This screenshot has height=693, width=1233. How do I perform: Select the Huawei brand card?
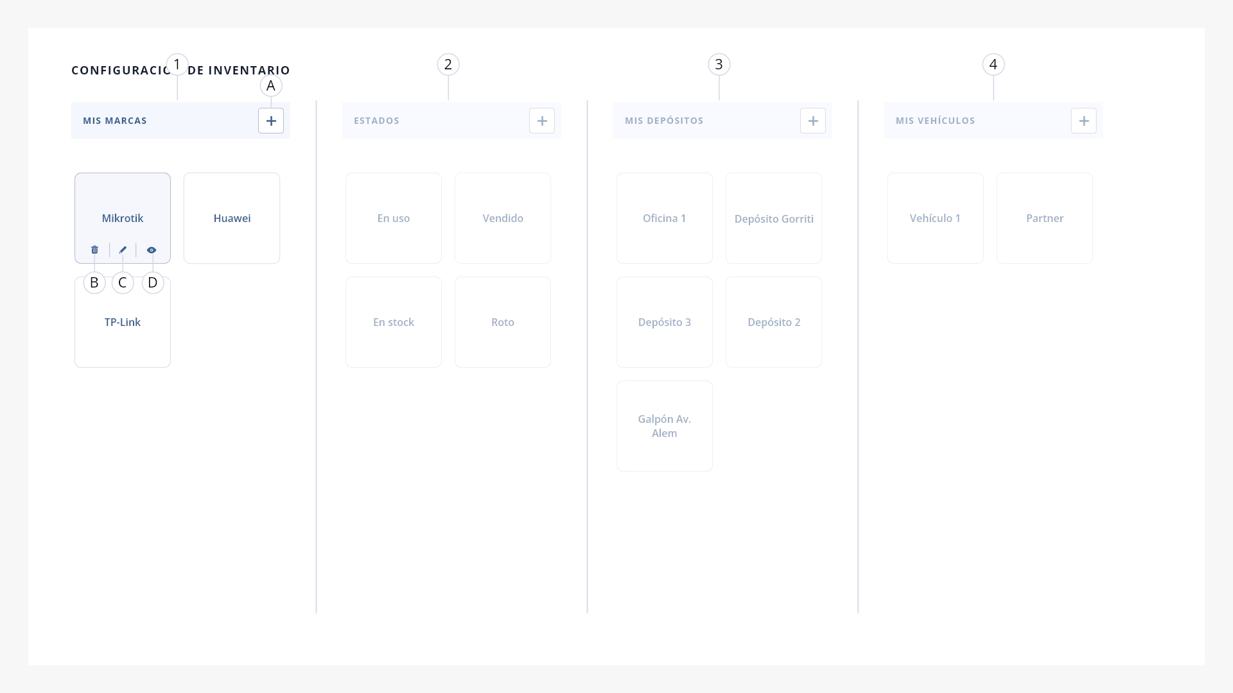coord(232,218)
